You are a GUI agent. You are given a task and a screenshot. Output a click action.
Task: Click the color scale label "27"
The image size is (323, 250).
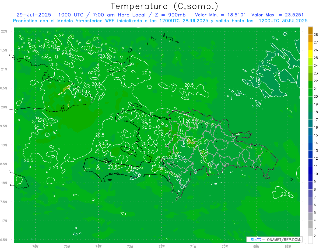316,42
